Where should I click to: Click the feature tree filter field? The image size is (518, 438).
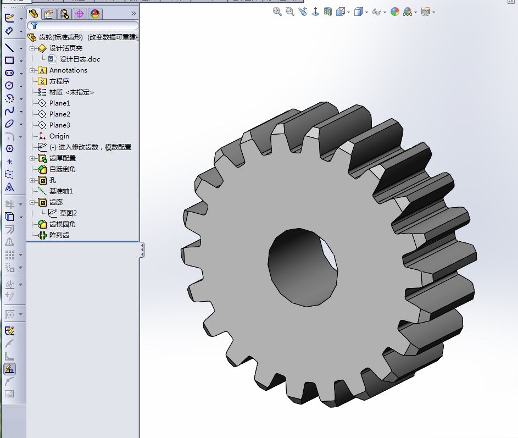(82, 25)
